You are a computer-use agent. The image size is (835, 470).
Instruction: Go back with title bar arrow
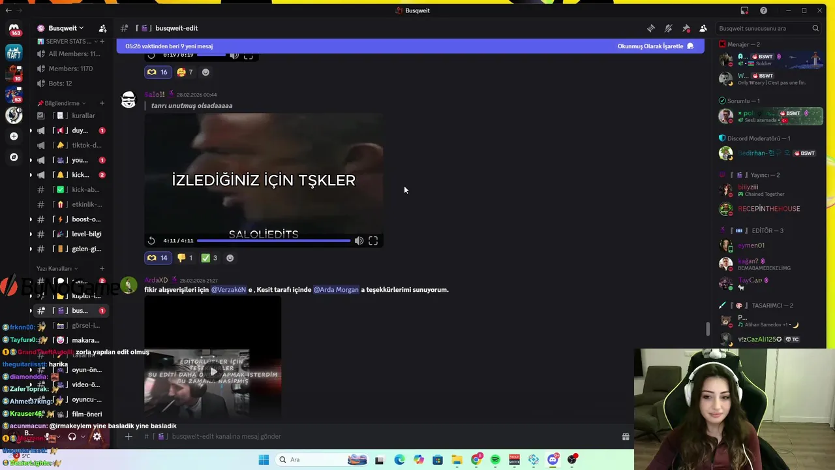8,10
